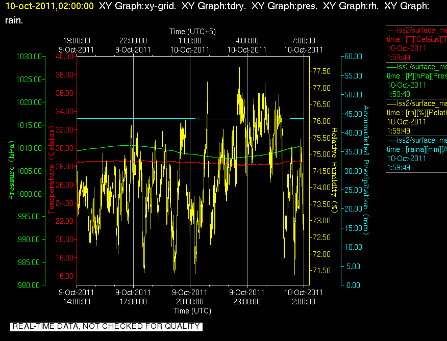
Task: Click the top axis label 22:00:00 9-Oct-2011
Action: tap(133, 45)
